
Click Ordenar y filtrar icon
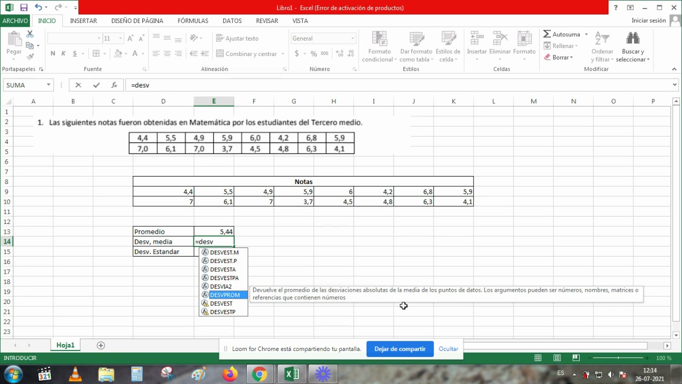click(602, 38)
